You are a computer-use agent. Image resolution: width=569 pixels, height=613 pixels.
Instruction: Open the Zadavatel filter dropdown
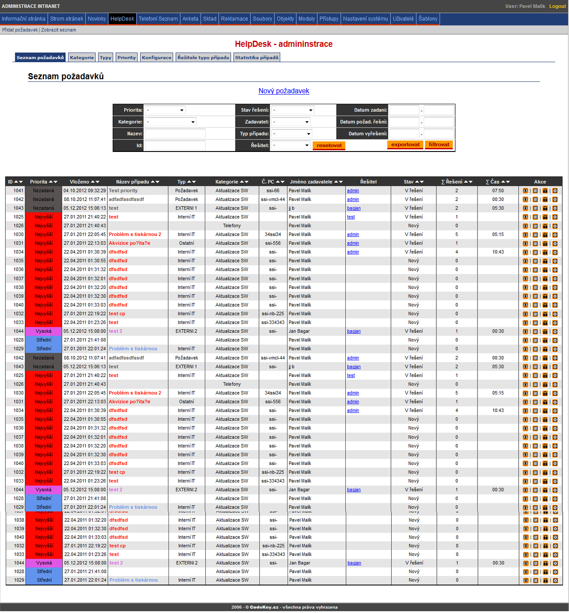click(x=291, y=122)
